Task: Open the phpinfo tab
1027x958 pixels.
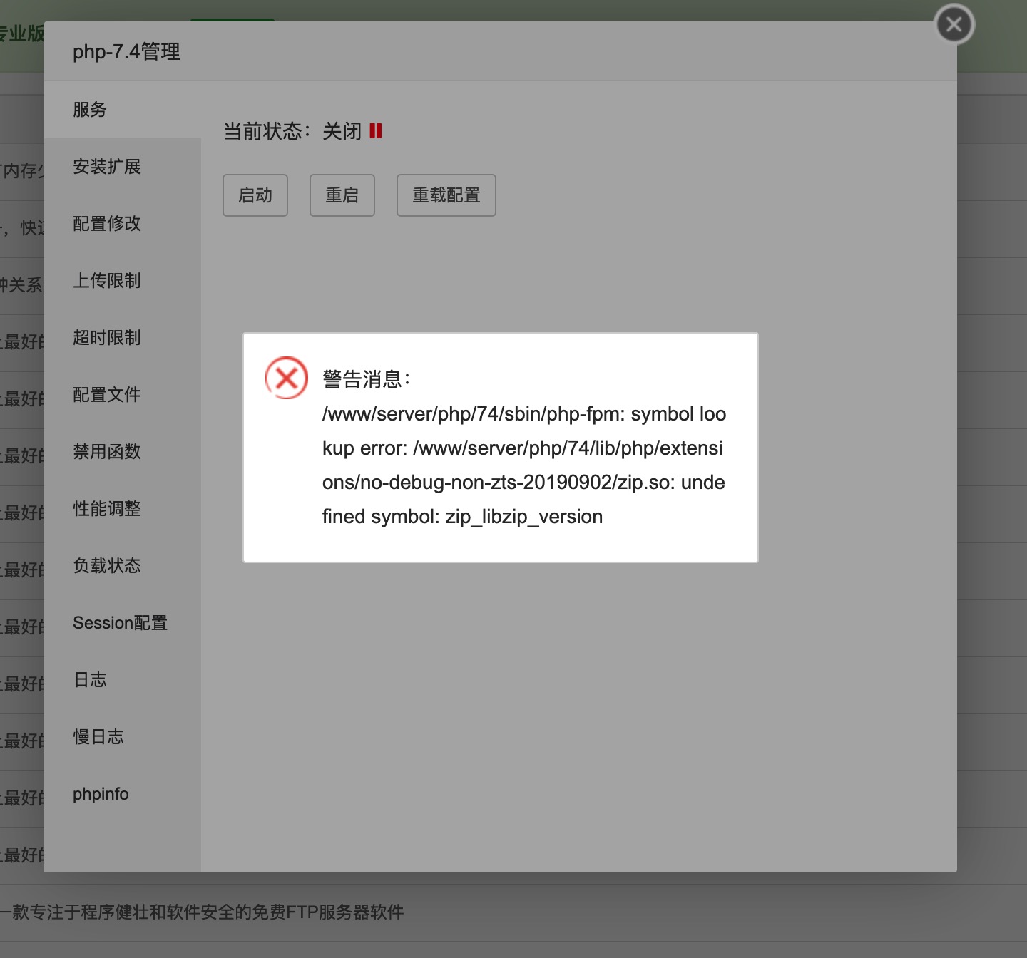Action: pyautogui.click(x=123, y=794)
